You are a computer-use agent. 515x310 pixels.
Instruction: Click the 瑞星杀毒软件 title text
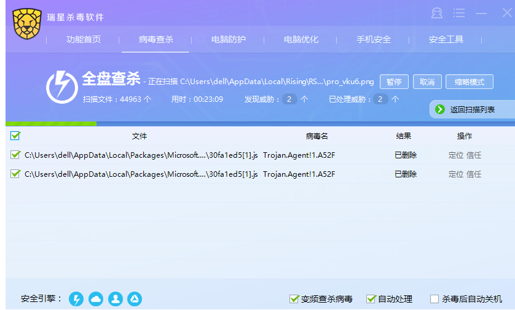[x=76, y=17]
